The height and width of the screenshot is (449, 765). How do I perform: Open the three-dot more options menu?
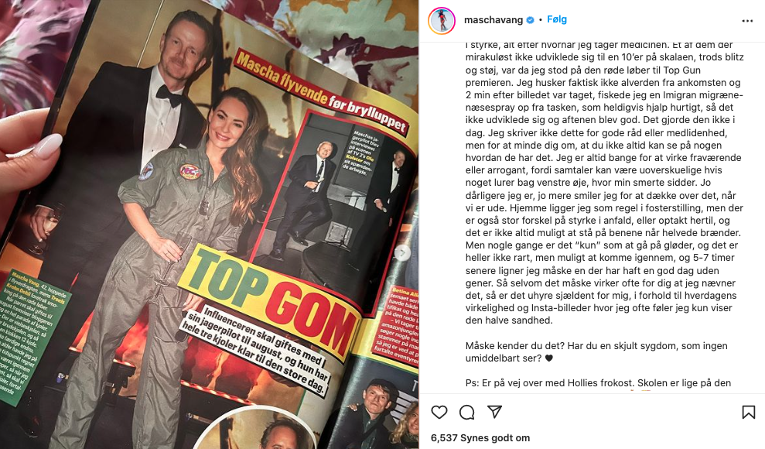click(x=747, y=21)
